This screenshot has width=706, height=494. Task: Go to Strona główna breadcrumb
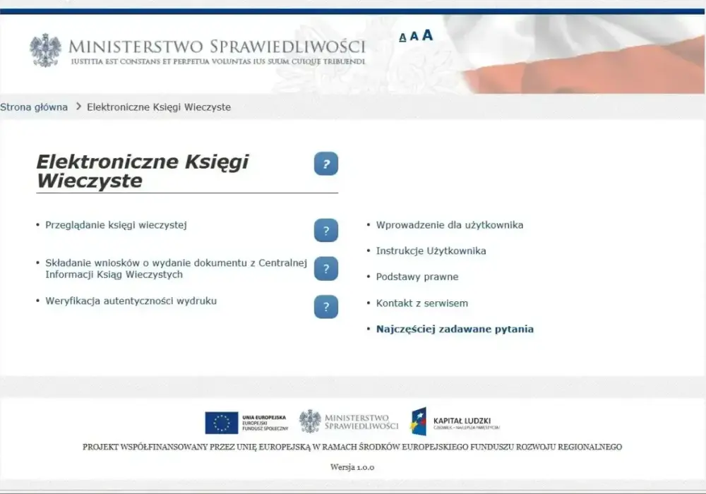34,107
